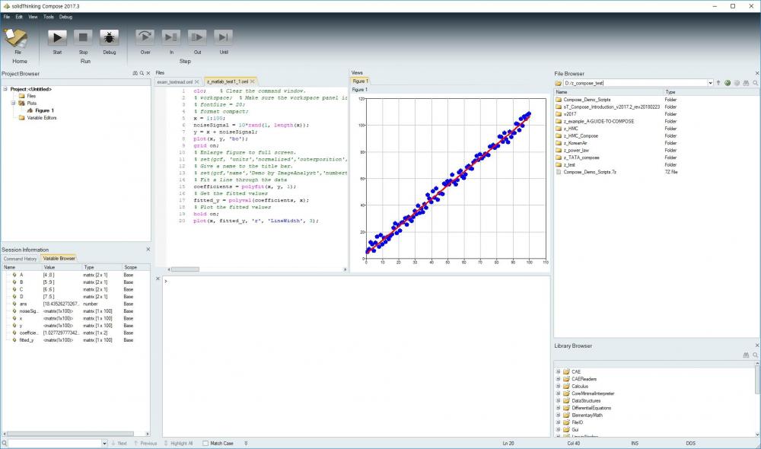The width and height of the screenshot is (761, 449).
Task: Click the green refresh icon in File Browser
Action: (728, 83)
